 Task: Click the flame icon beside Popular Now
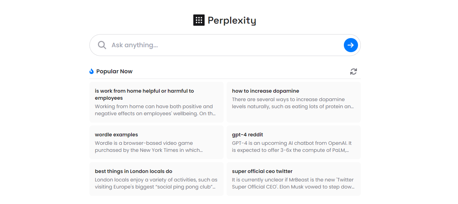pos(91,71)
